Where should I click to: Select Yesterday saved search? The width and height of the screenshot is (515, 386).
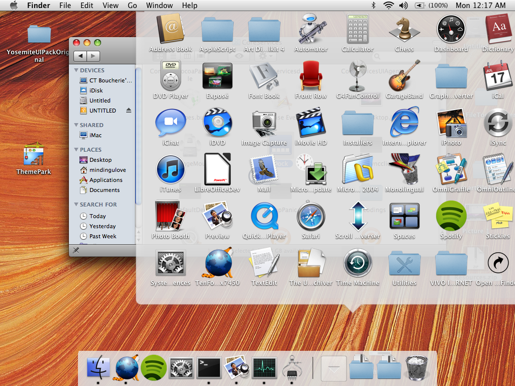[x=103, y=226]
